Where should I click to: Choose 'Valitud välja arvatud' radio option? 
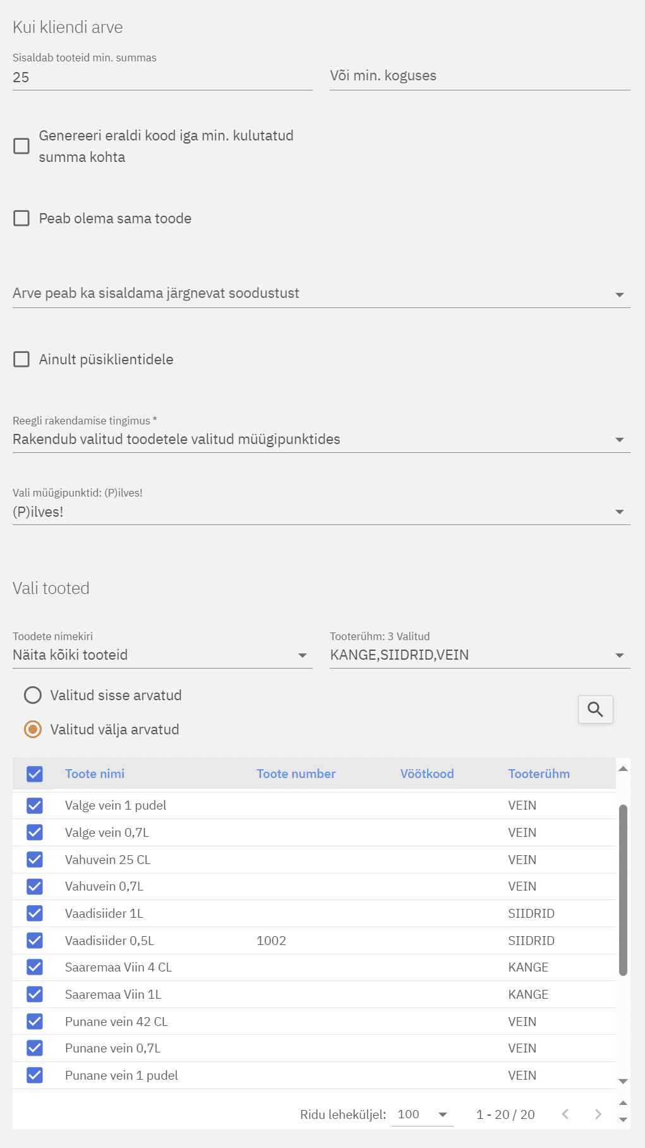[33, 729]
